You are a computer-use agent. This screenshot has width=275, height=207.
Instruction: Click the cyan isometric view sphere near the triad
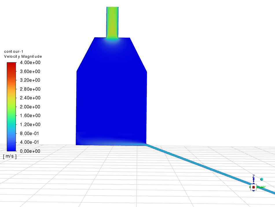262,179
